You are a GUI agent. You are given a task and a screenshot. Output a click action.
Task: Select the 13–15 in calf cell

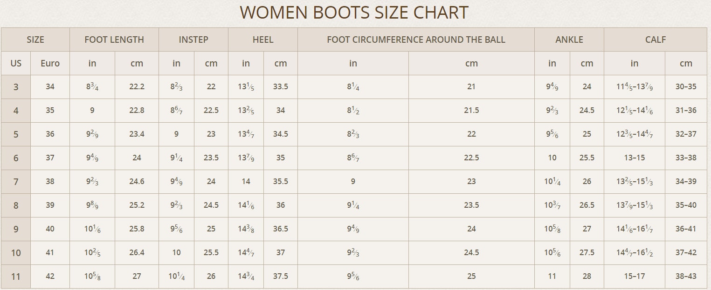[635, 158]
